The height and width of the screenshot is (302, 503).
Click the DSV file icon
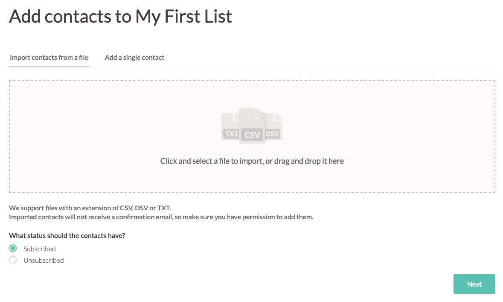tap(273, 127)
